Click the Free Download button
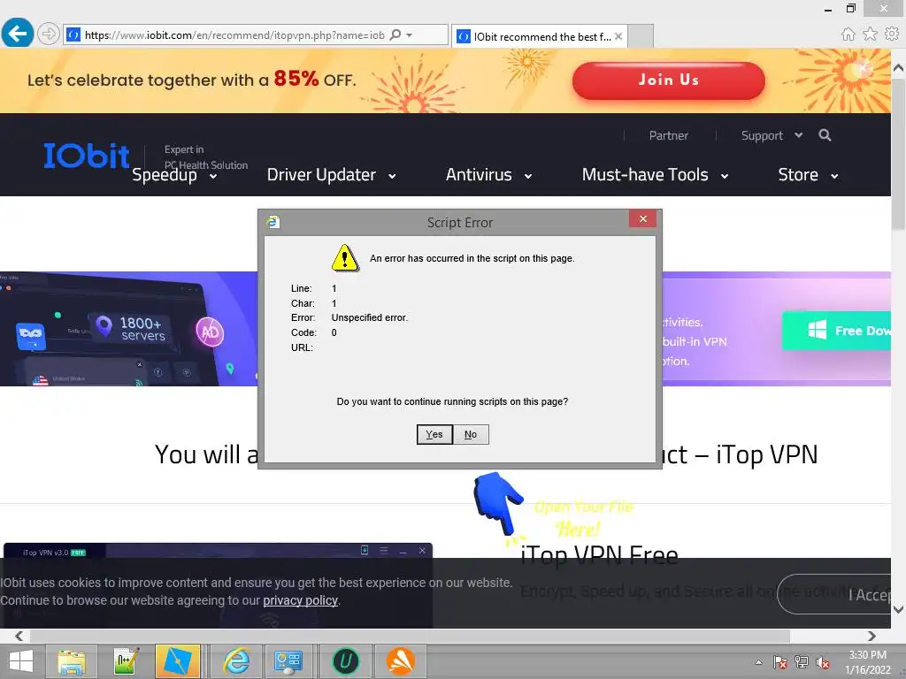 [837, 331]
